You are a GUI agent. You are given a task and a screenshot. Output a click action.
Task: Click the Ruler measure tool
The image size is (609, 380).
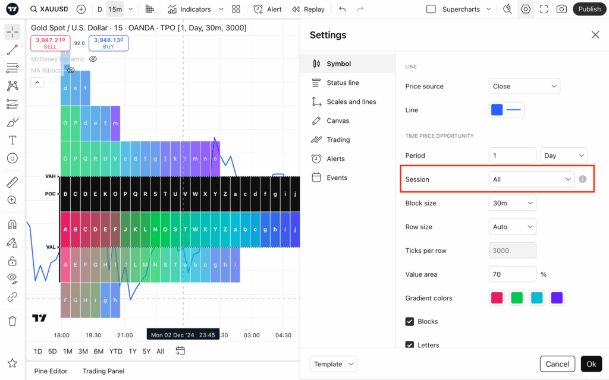click(12, 182)
